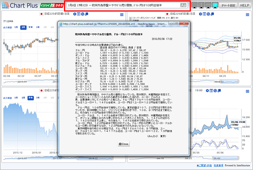The height and width of the screenshot is (170, 253).
Task: Click Japan flag in bottom-left chart title
Action: (41, 91)
